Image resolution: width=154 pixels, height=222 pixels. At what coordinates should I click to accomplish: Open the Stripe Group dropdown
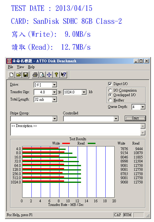point(55,119)
